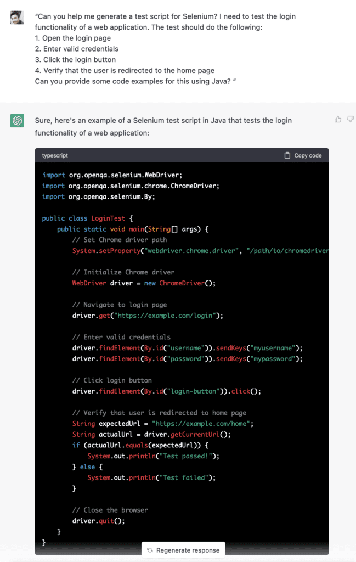
Task: Click the user profile avatar
Action: click(x=17, y=18)
